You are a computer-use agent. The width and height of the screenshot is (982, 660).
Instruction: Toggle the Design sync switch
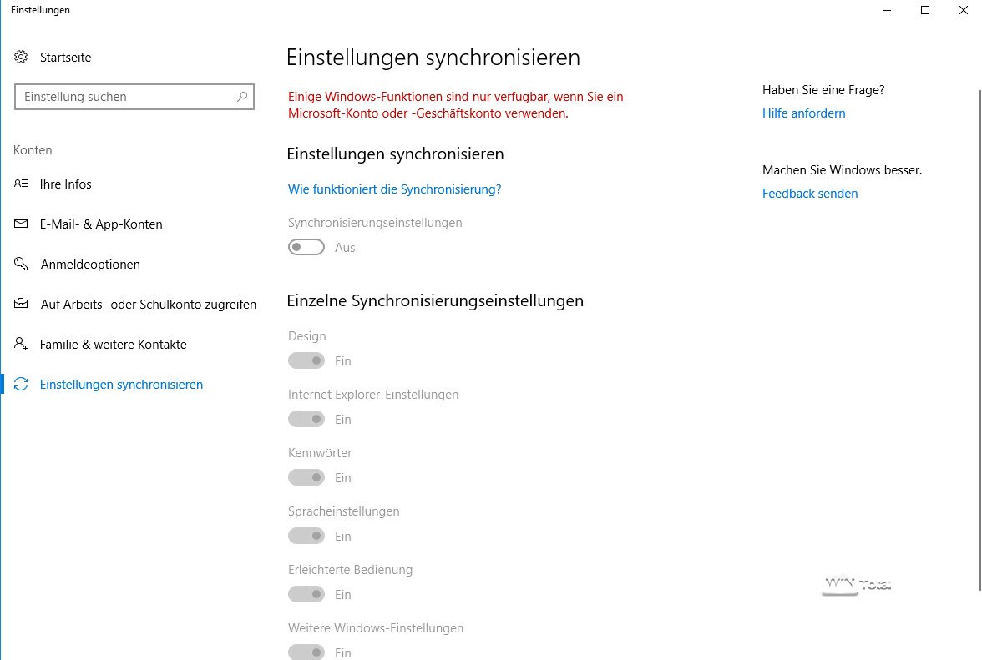pos(306,360)
